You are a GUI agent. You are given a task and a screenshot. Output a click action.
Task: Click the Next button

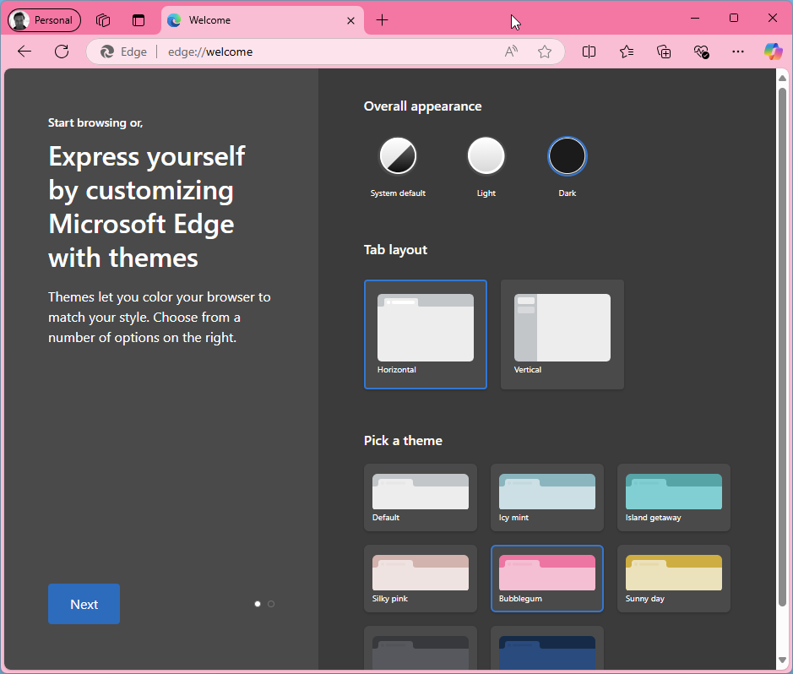(84, 604)
